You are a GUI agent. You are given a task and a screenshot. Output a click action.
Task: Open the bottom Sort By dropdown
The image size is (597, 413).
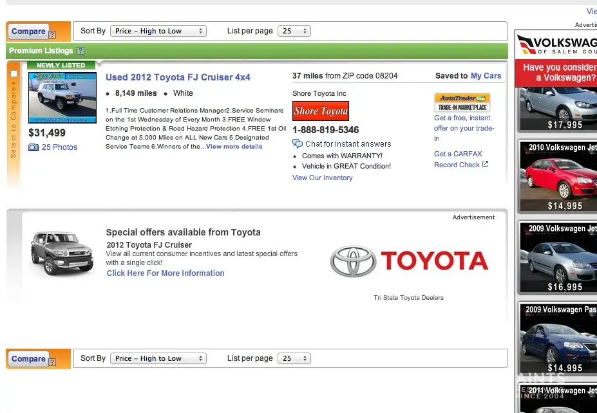point(158,358)
